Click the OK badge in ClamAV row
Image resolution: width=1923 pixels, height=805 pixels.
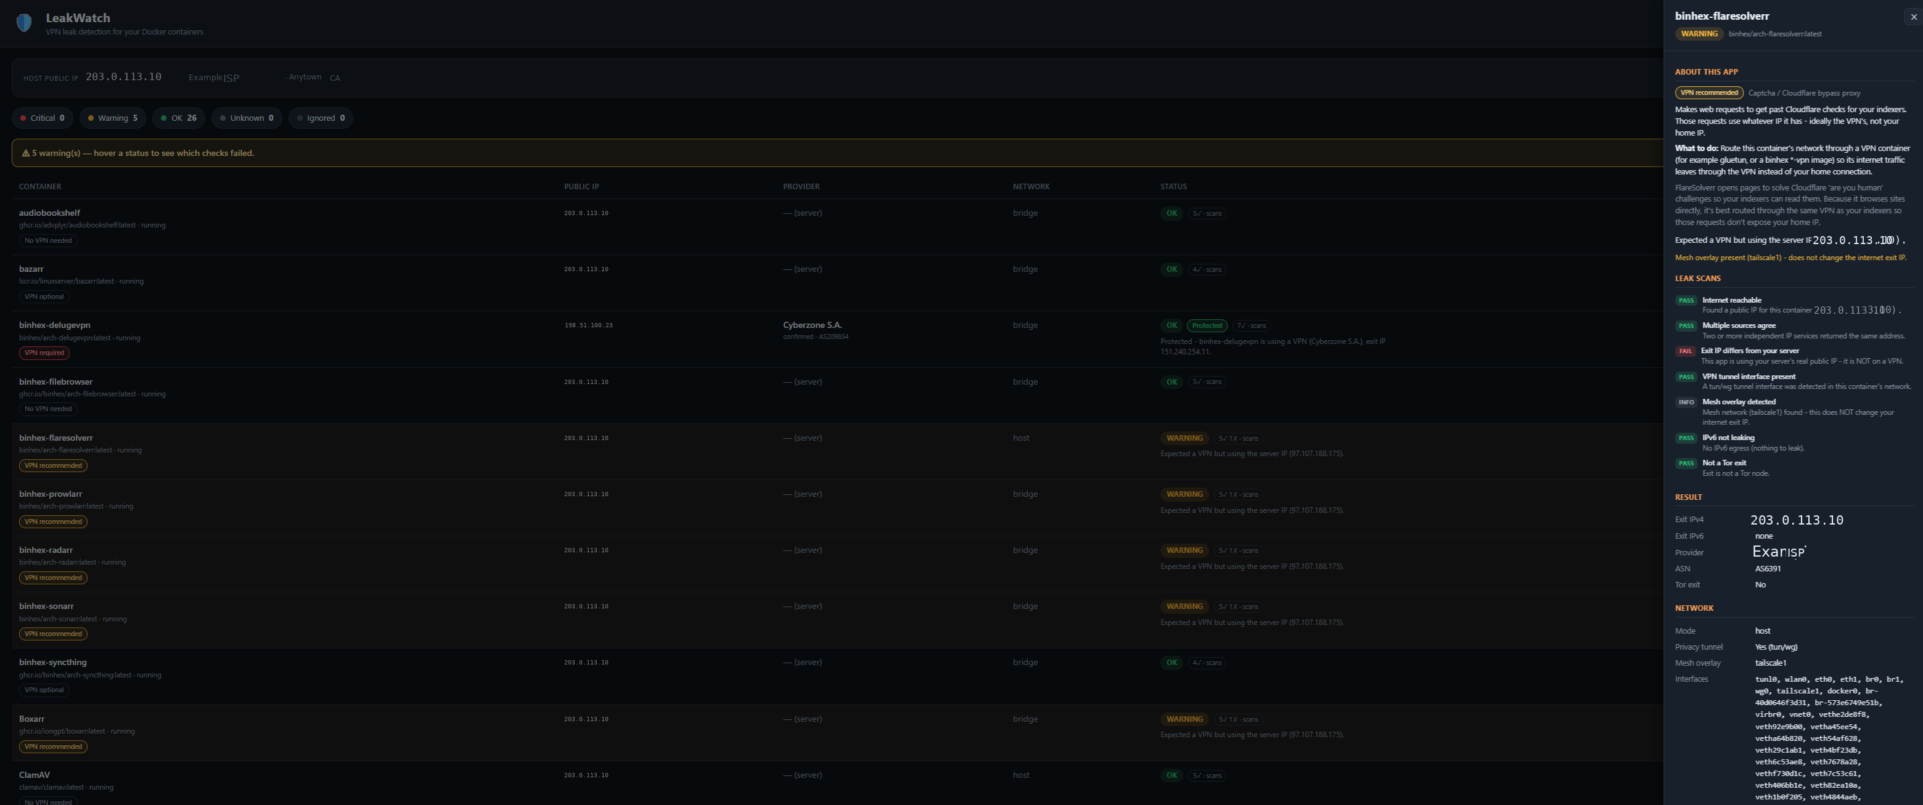[1171, 775]
